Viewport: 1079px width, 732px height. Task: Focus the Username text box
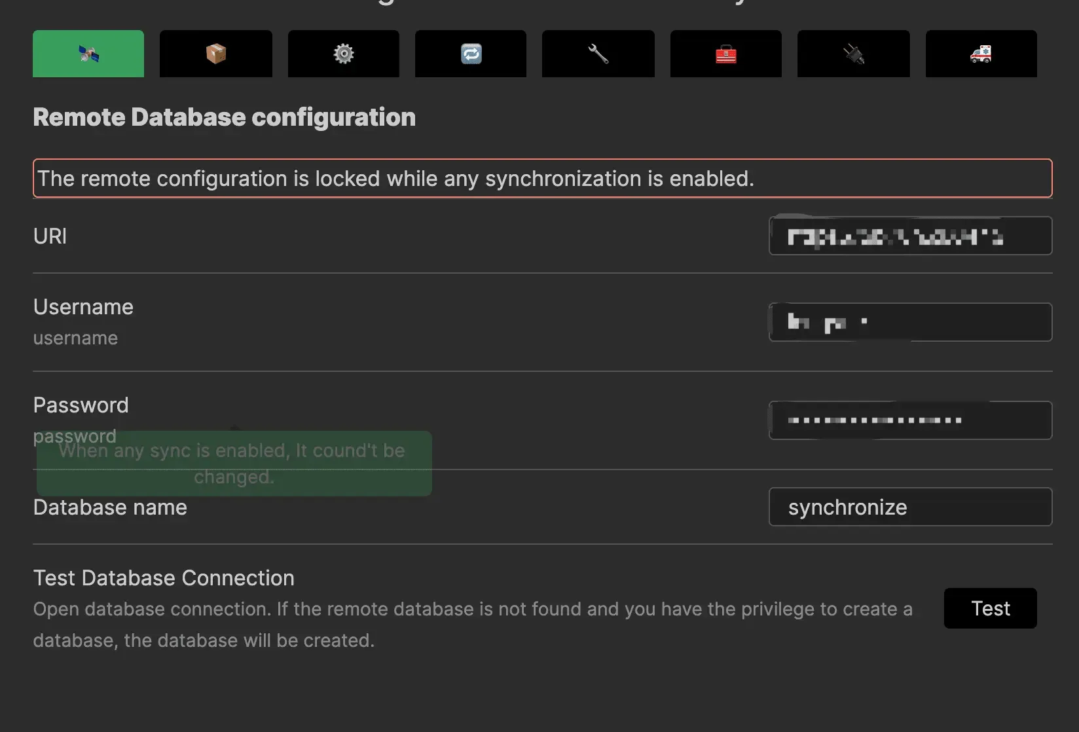[910, 322]
